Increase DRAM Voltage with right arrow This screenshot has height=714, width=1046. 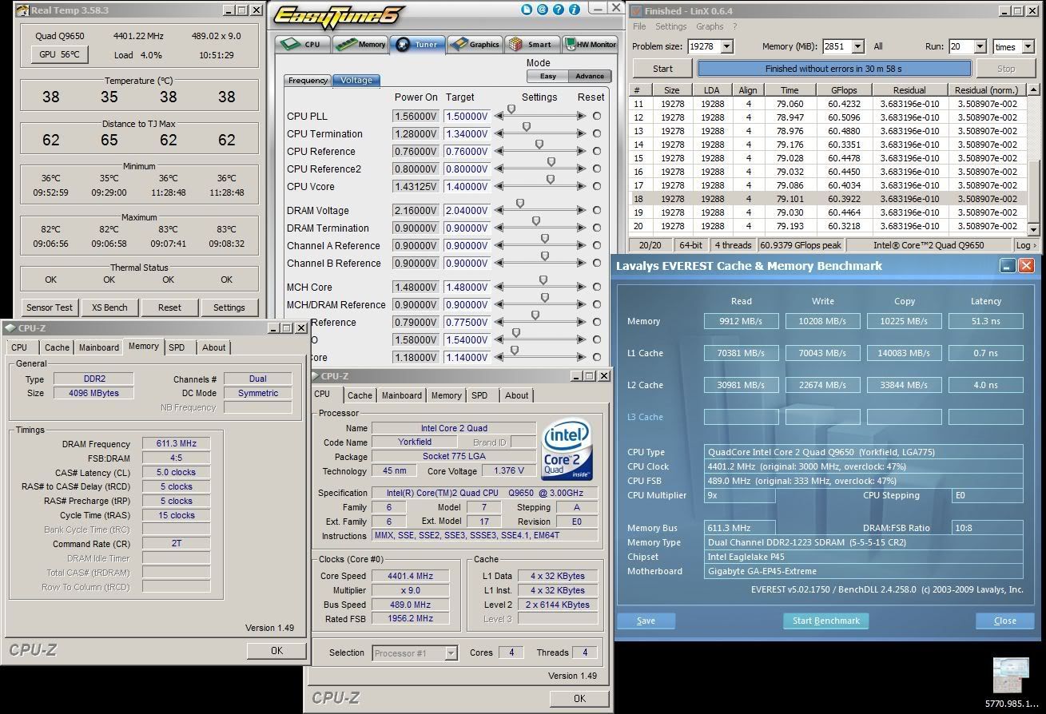click(x=583, y=211)
